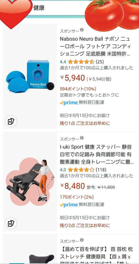Click the tomato graphic overlay
Image resolution: width=139 pixels, height=264 pixels.
(x=112, y=14)
